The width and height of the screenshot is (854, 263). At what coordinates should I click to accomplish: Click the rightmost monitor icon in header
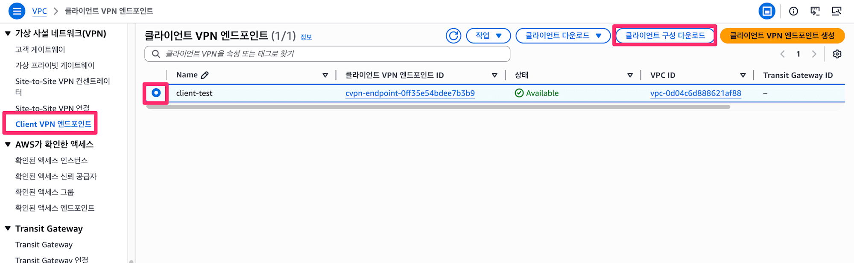click(x=836, y=11)
